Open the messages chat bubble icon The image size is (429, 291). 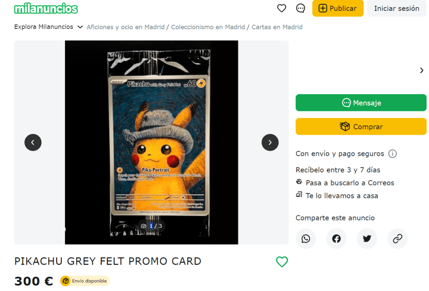(300, 8)
